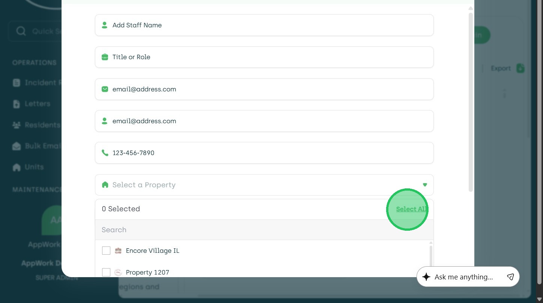Image resolution: width=543 pixels, height=303 pixels.
Task: Click the Select All link
Action: click(411, 209)
